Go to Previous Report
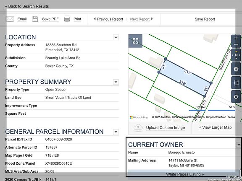 pos(108,19)
